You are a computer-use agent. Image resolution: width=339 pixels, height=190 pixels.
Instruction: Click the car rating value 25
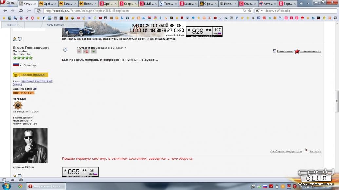click(x=35, y=89)
